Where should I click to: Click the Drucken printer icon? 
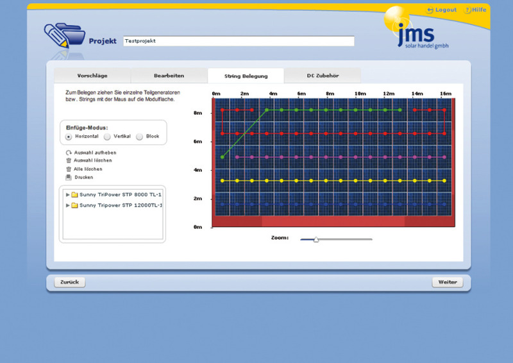coord(69,177)
